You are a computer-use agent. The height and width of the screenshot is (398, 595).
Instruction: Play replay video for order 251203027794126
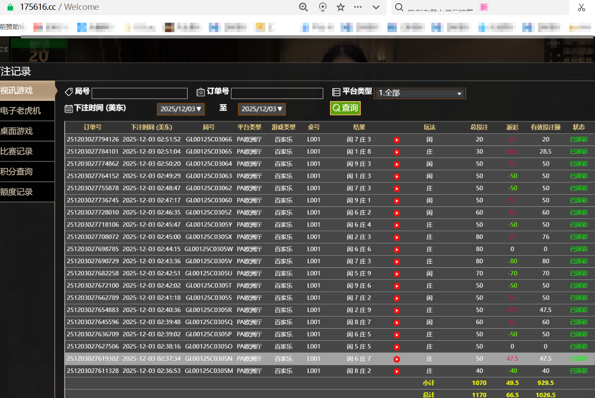point(397,140)
